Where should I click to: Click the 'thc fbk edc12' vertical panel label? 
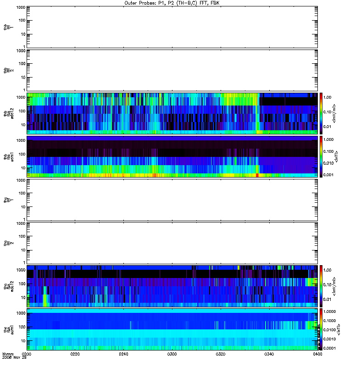point(9,286)
